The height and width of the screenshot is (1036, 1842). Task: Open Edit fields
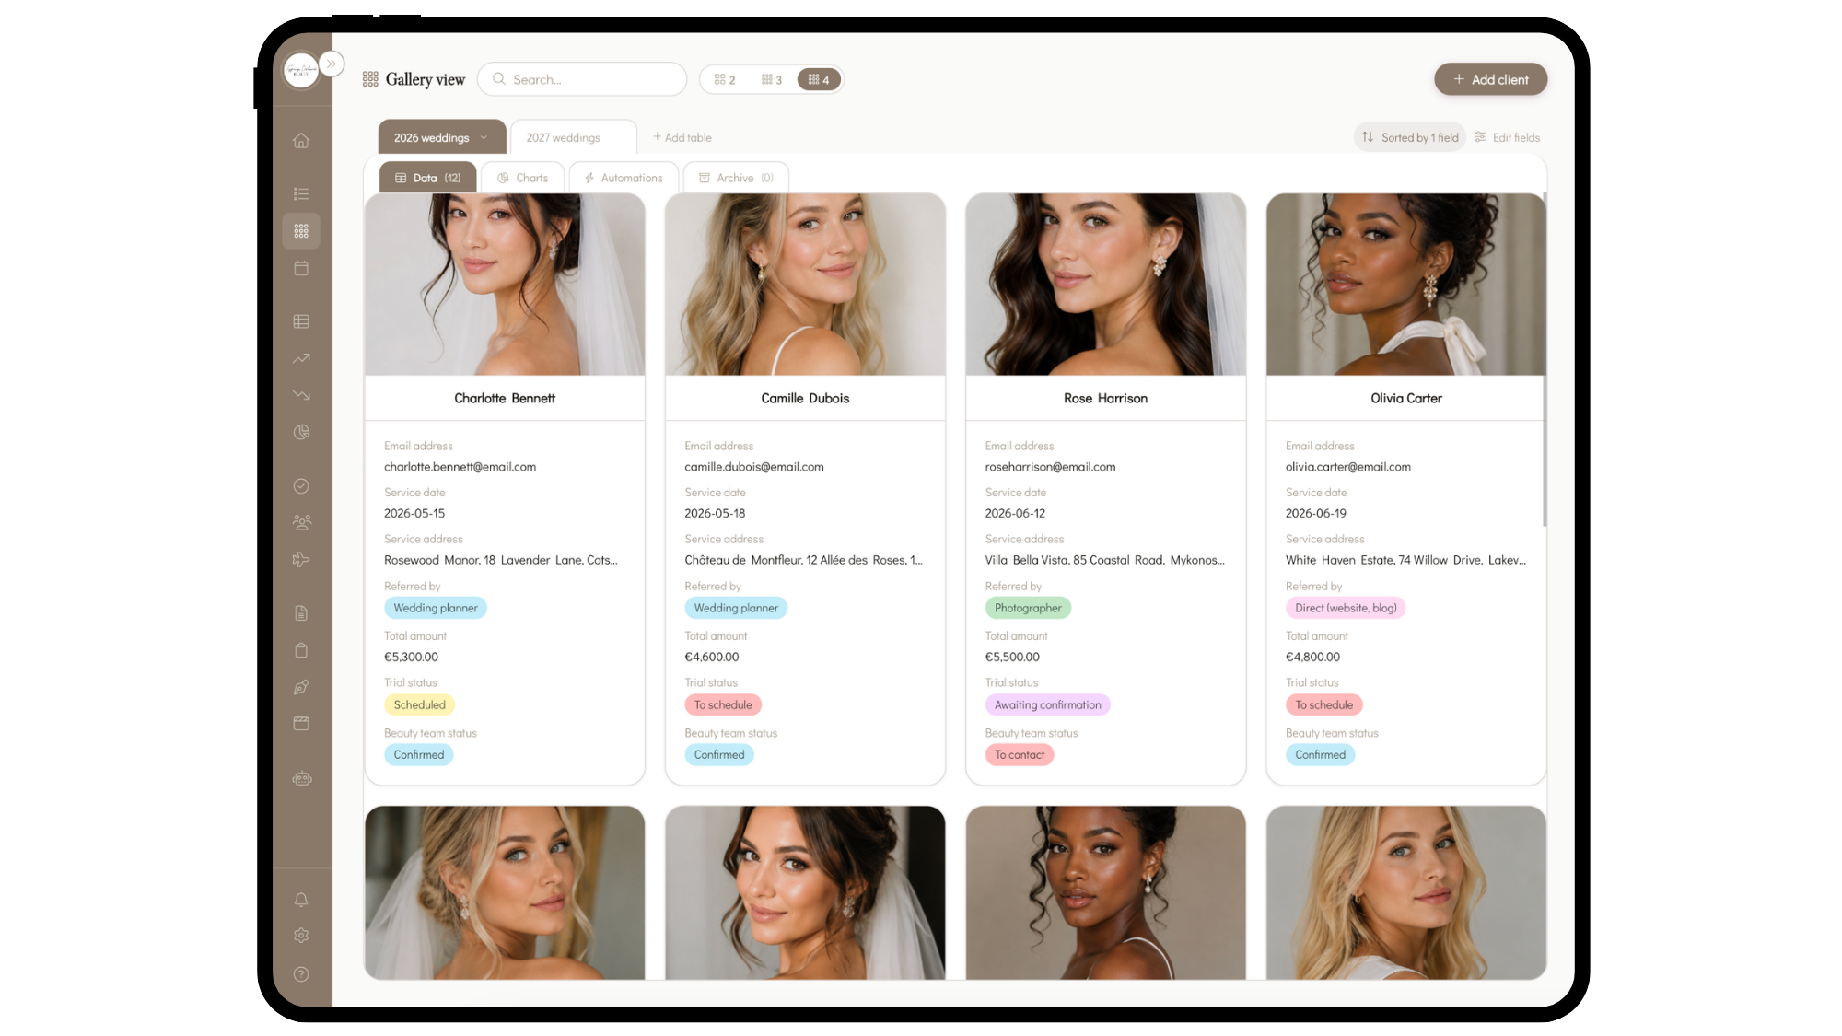1507,137
